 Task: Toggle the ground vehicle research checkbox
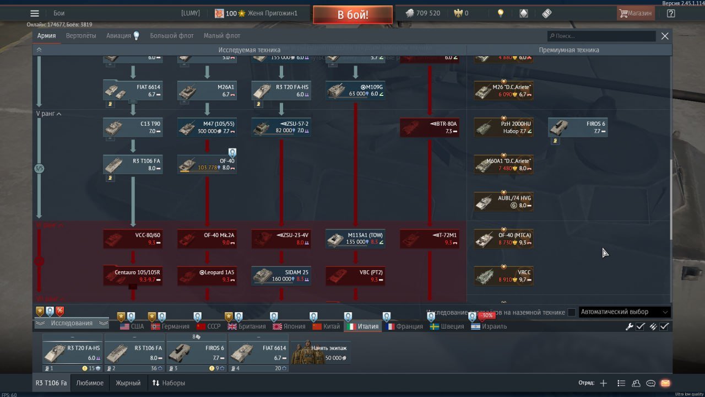coord(572,312)
